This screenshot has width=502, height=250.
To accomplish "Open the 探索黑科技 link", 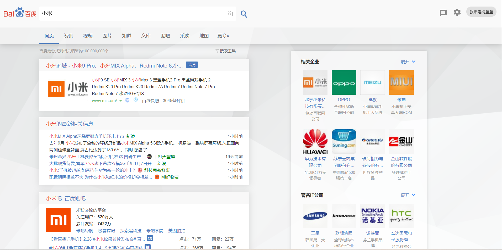I will (131, 231).
